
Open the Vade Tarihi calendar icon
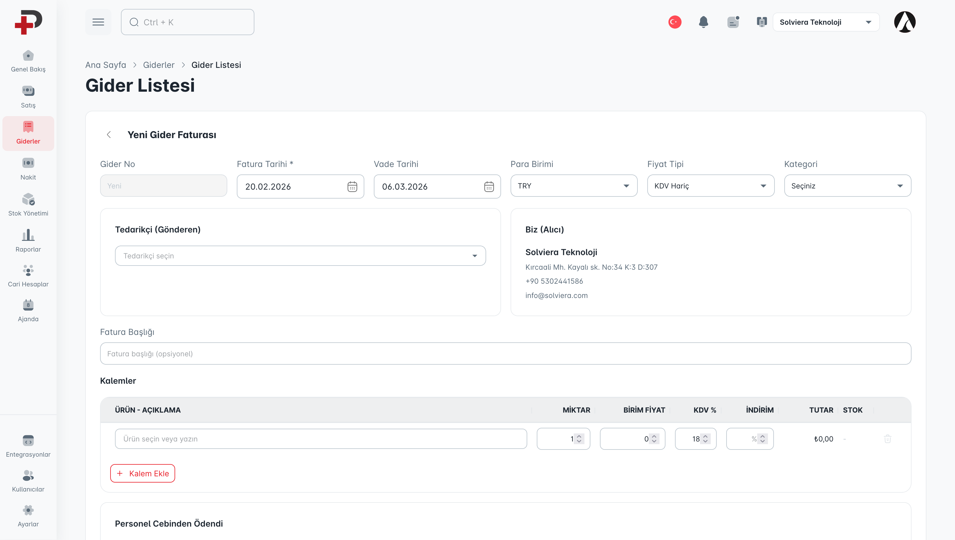pos(489,187)
